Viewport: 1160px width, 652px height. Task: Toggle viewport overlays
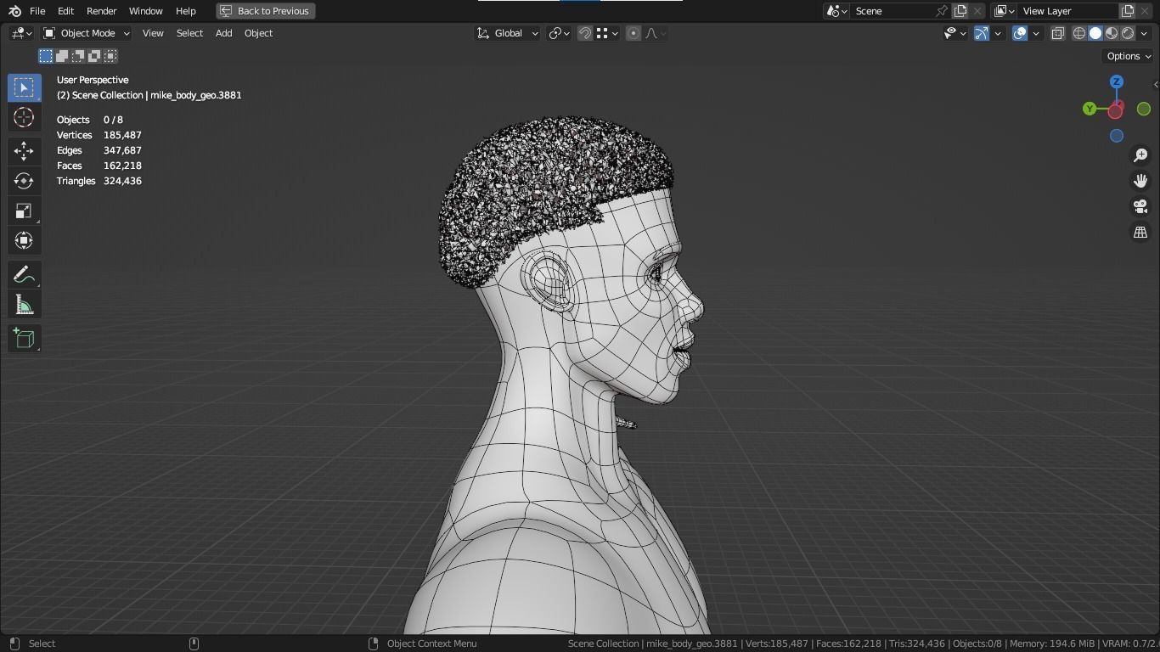pyautogui.click(x=1020, y=33)
